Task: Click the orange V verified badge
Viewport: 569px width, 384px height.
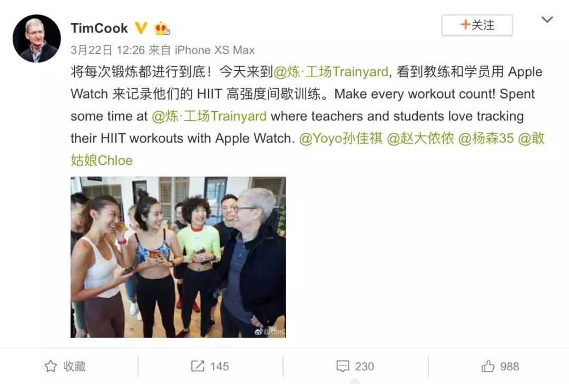Action: 141,28
